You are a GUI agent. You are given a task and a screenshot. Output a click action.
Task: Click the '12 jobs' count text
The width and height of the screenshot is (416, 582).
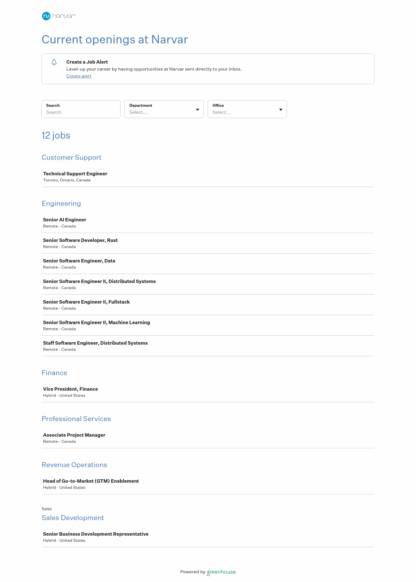click(x=56, y=135)
